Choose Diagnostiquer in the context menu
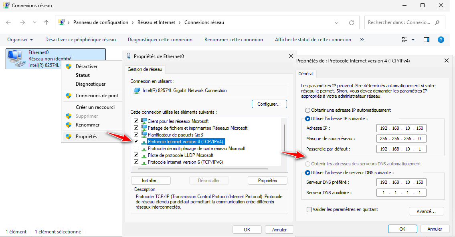The height and width of the screenshot is (237, 455). 91,84
